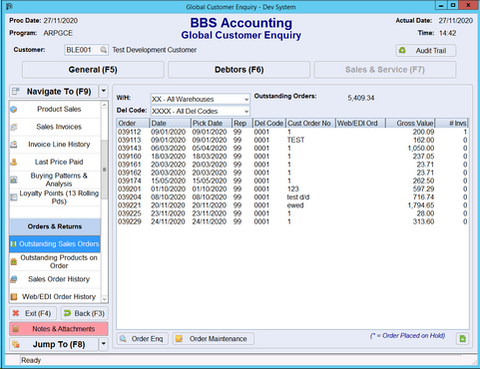
Task: Click the application icon in title bar
Action: (x=9, y=6)
